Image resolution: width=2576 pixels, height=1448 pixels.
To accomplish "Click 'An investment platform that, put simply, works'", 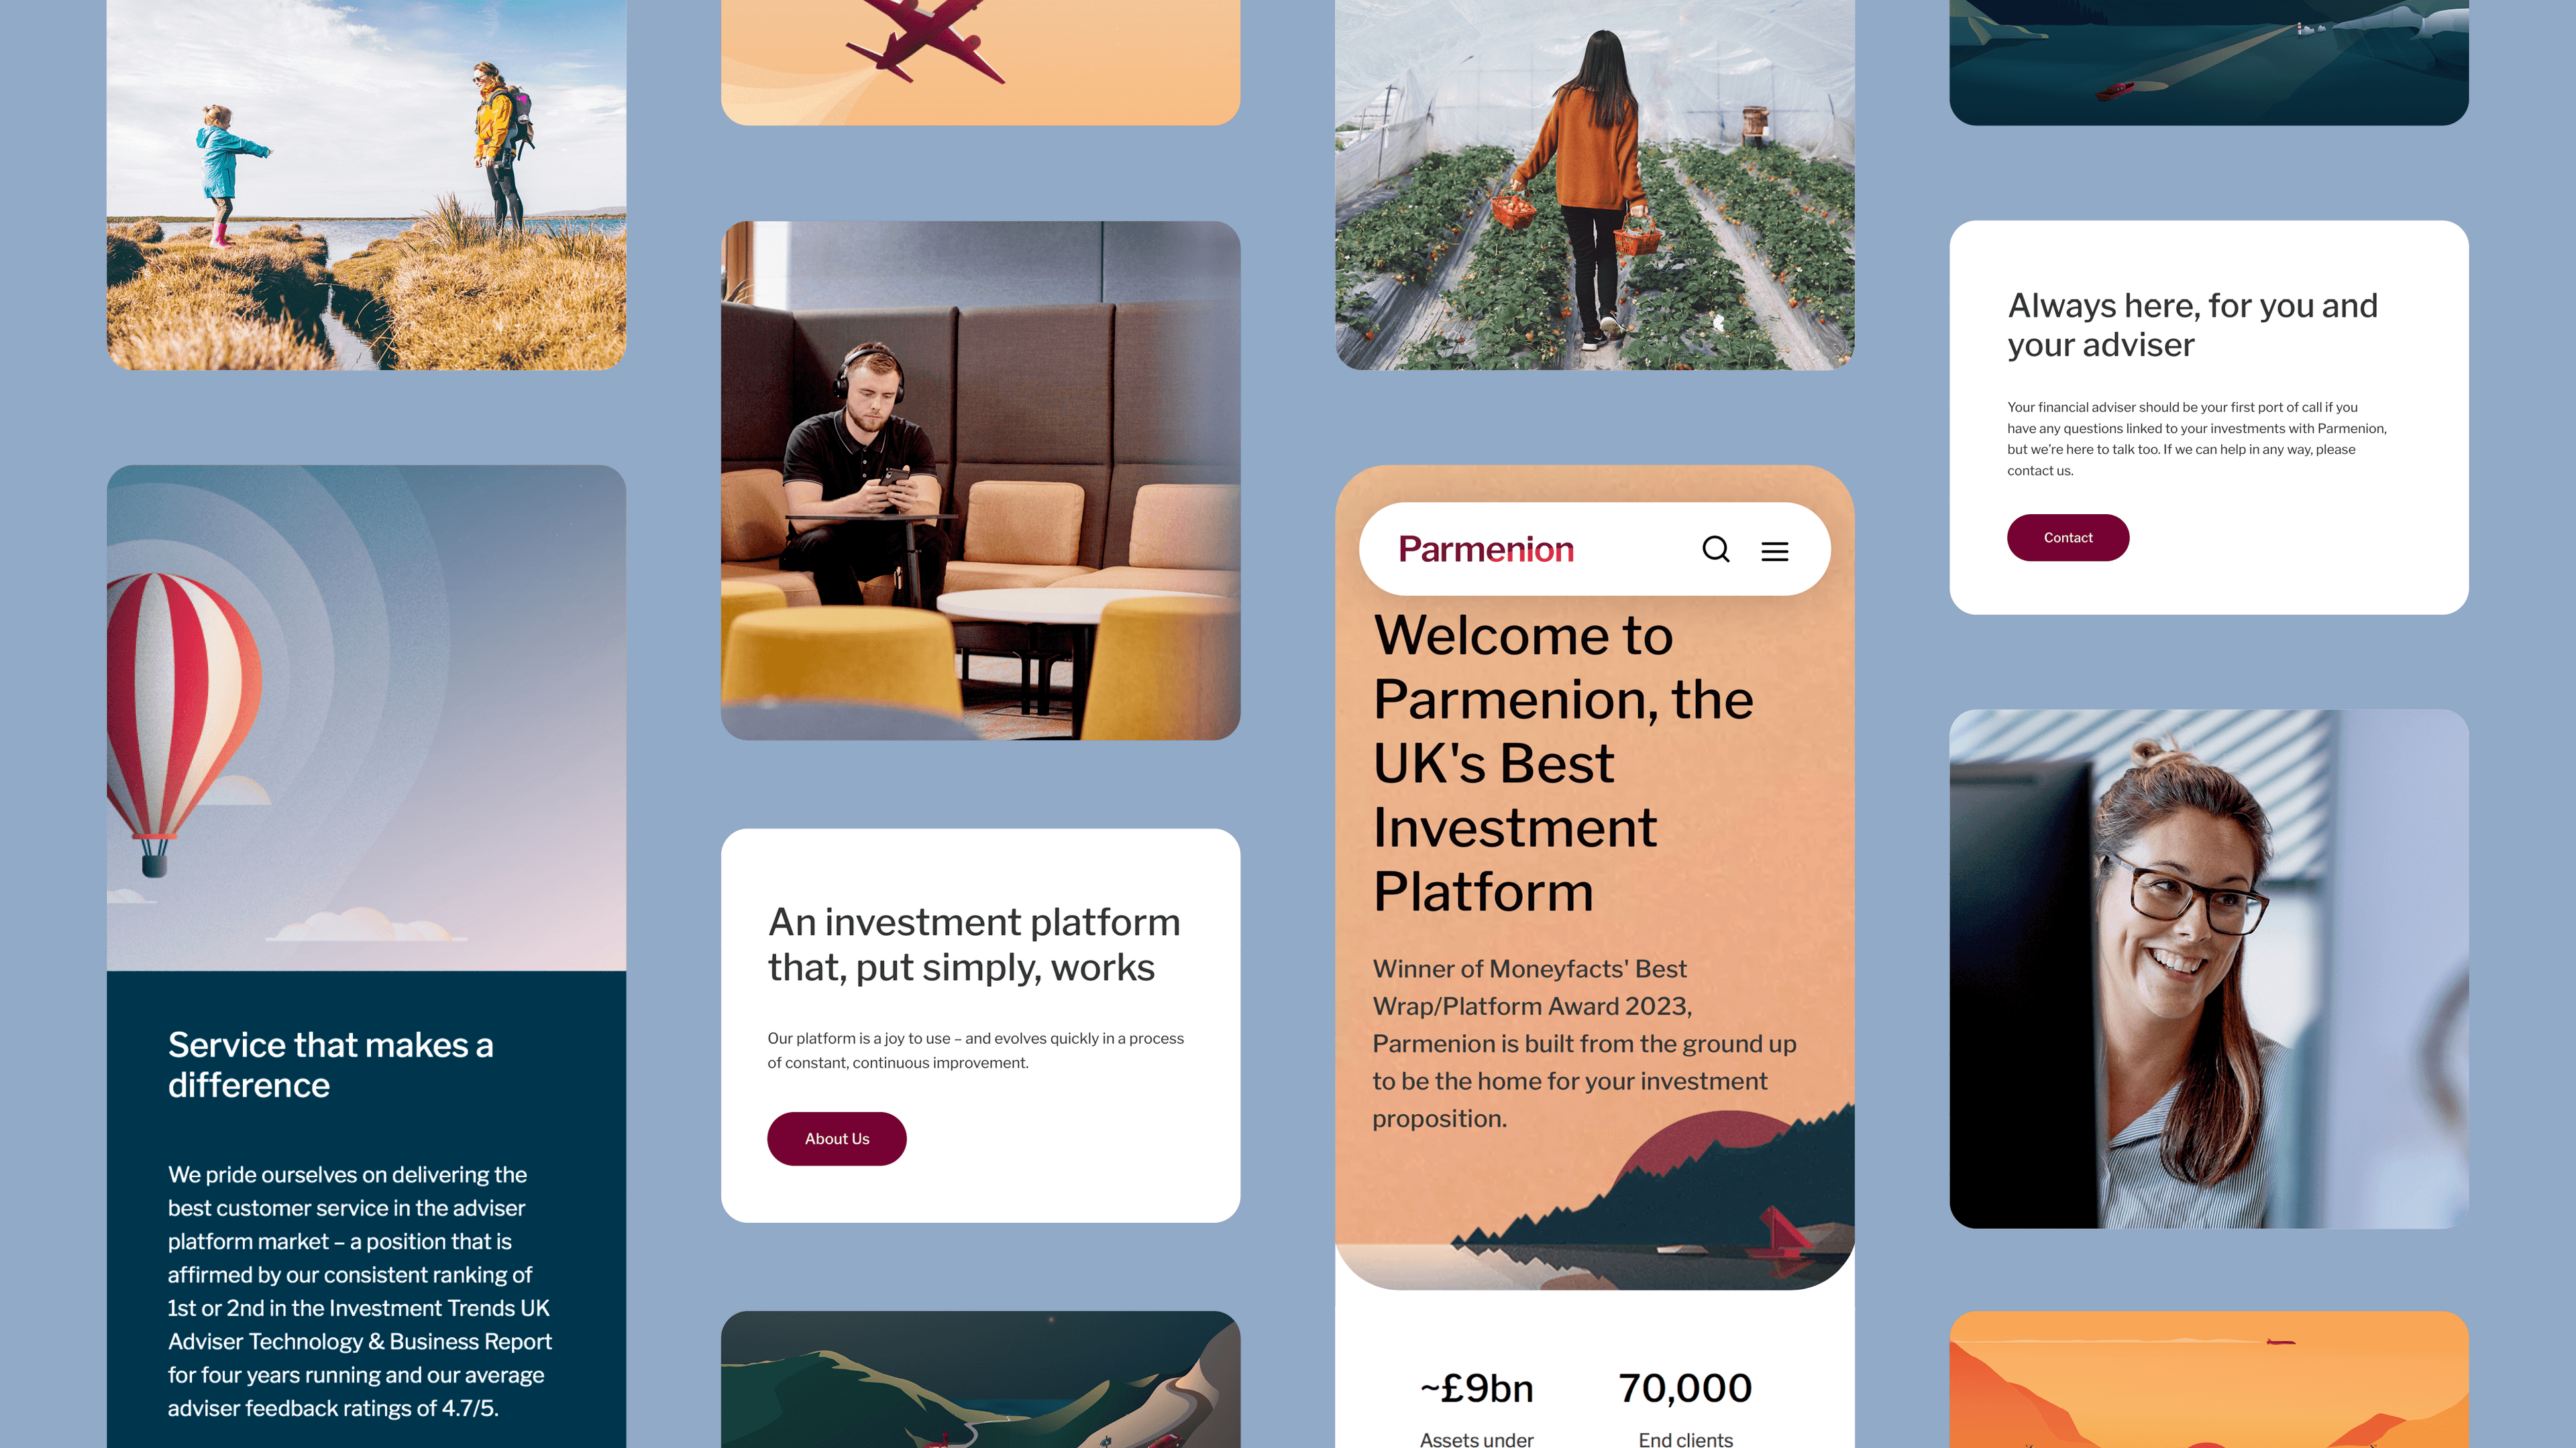I will coord(974,945).
